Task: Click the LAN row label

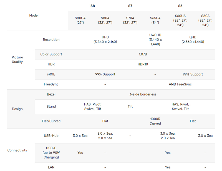Action: (x=51, y=167)
